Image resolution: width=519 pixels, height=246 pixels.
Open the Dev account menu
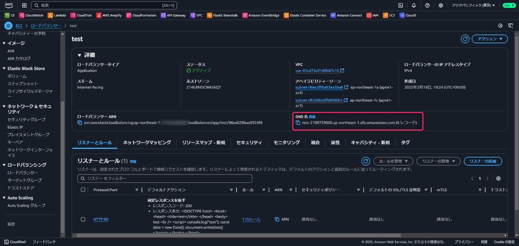[509, 5]
